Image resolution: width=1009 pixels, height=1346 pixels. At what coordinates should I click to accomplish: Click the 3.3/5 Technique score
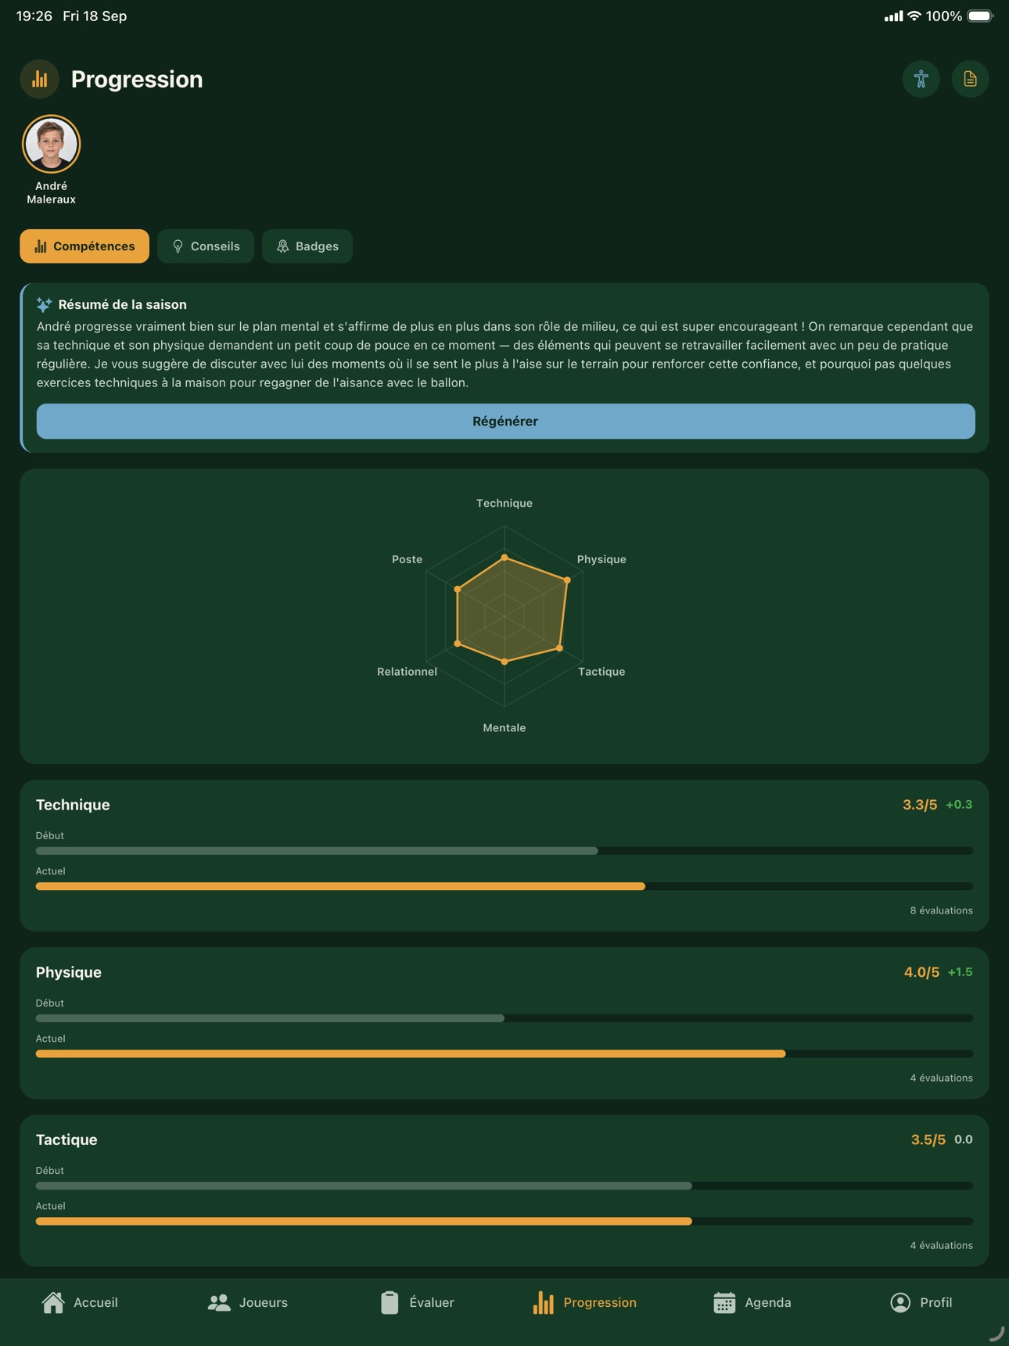(x=920, y=805)
